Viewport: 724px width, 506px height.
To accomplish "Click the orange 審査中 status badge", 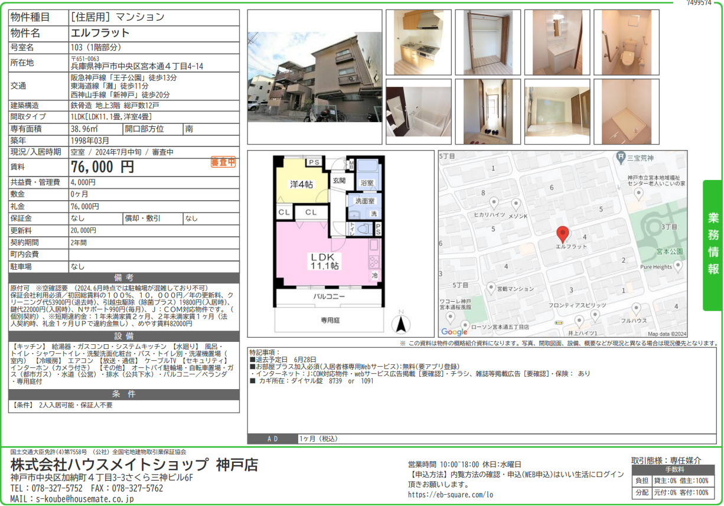I will [x=223, y=162].
